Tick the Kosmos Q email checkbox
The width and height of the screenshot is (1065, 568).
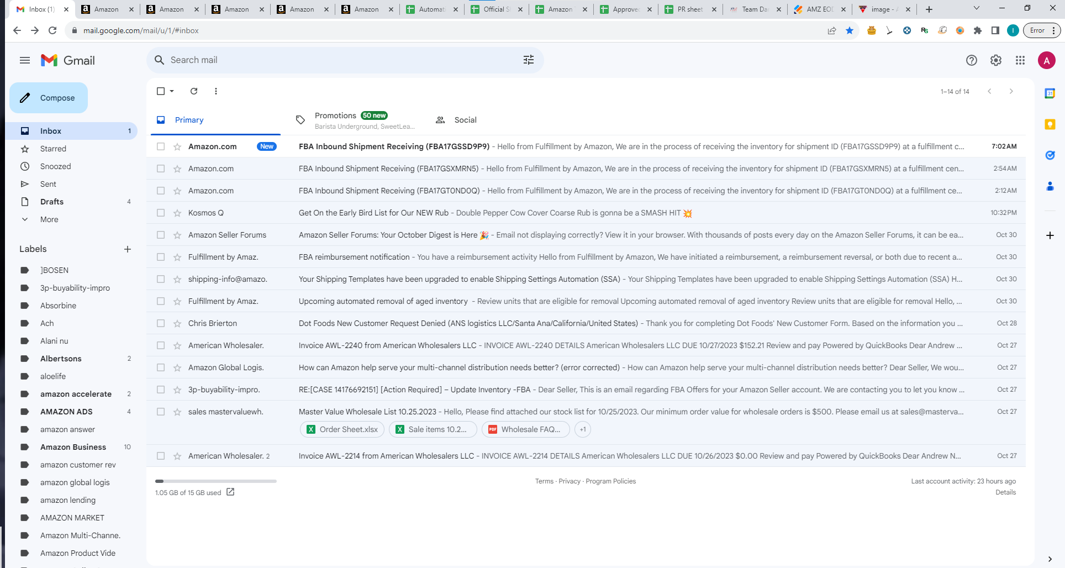[x=161, y=213]
